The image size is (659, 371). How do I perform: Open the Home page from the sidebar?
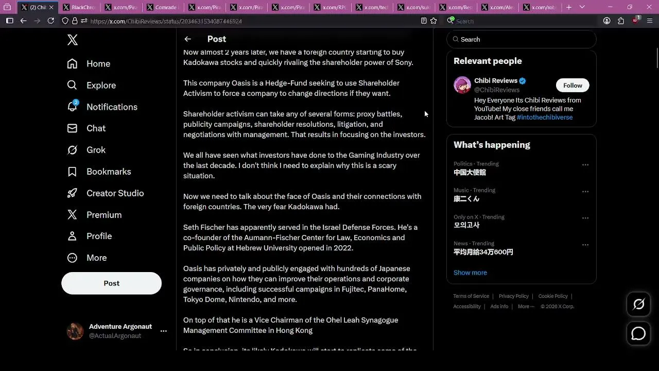pyautogui.click(x=89, y=63)
